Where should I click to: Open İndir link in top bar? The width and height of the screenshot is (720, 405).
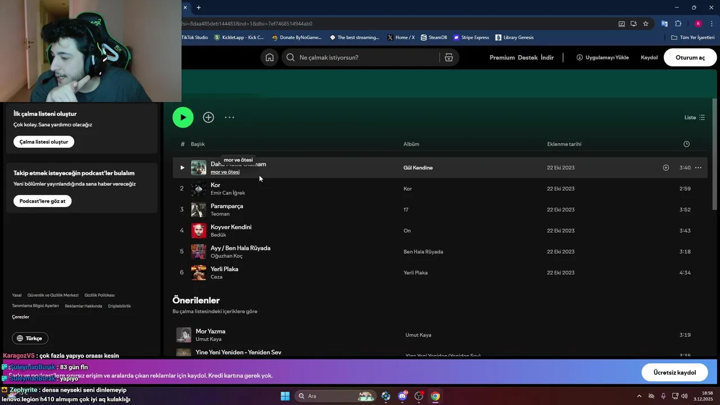(x=547, y=57)
